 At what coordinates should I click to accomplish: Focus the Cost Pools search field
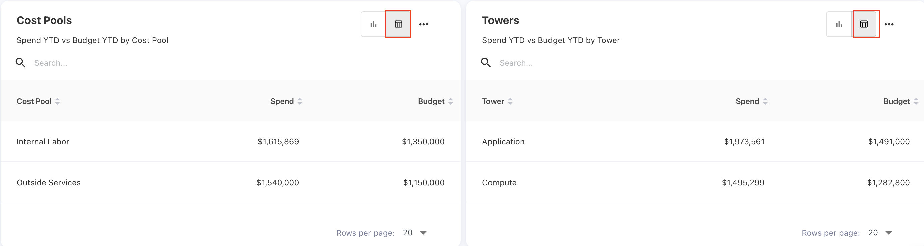(x=143, y=63)
